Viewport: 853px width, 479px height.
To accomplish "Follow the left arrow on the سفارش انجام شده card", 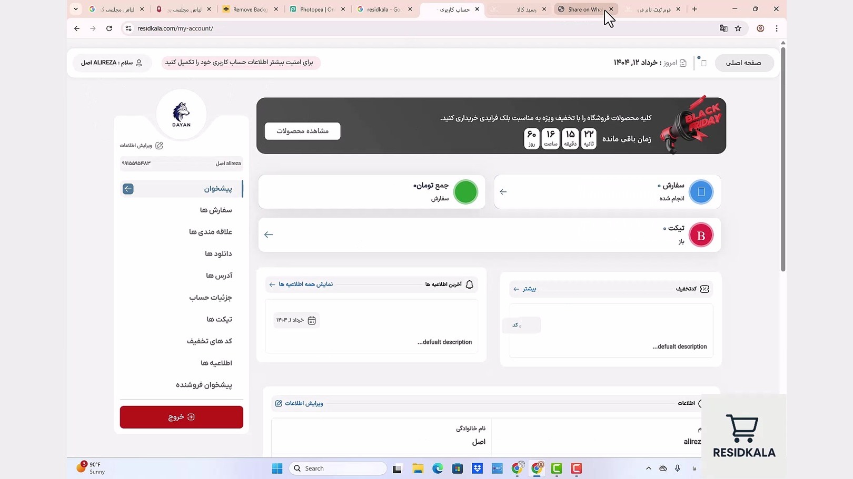I will [503, 192].
